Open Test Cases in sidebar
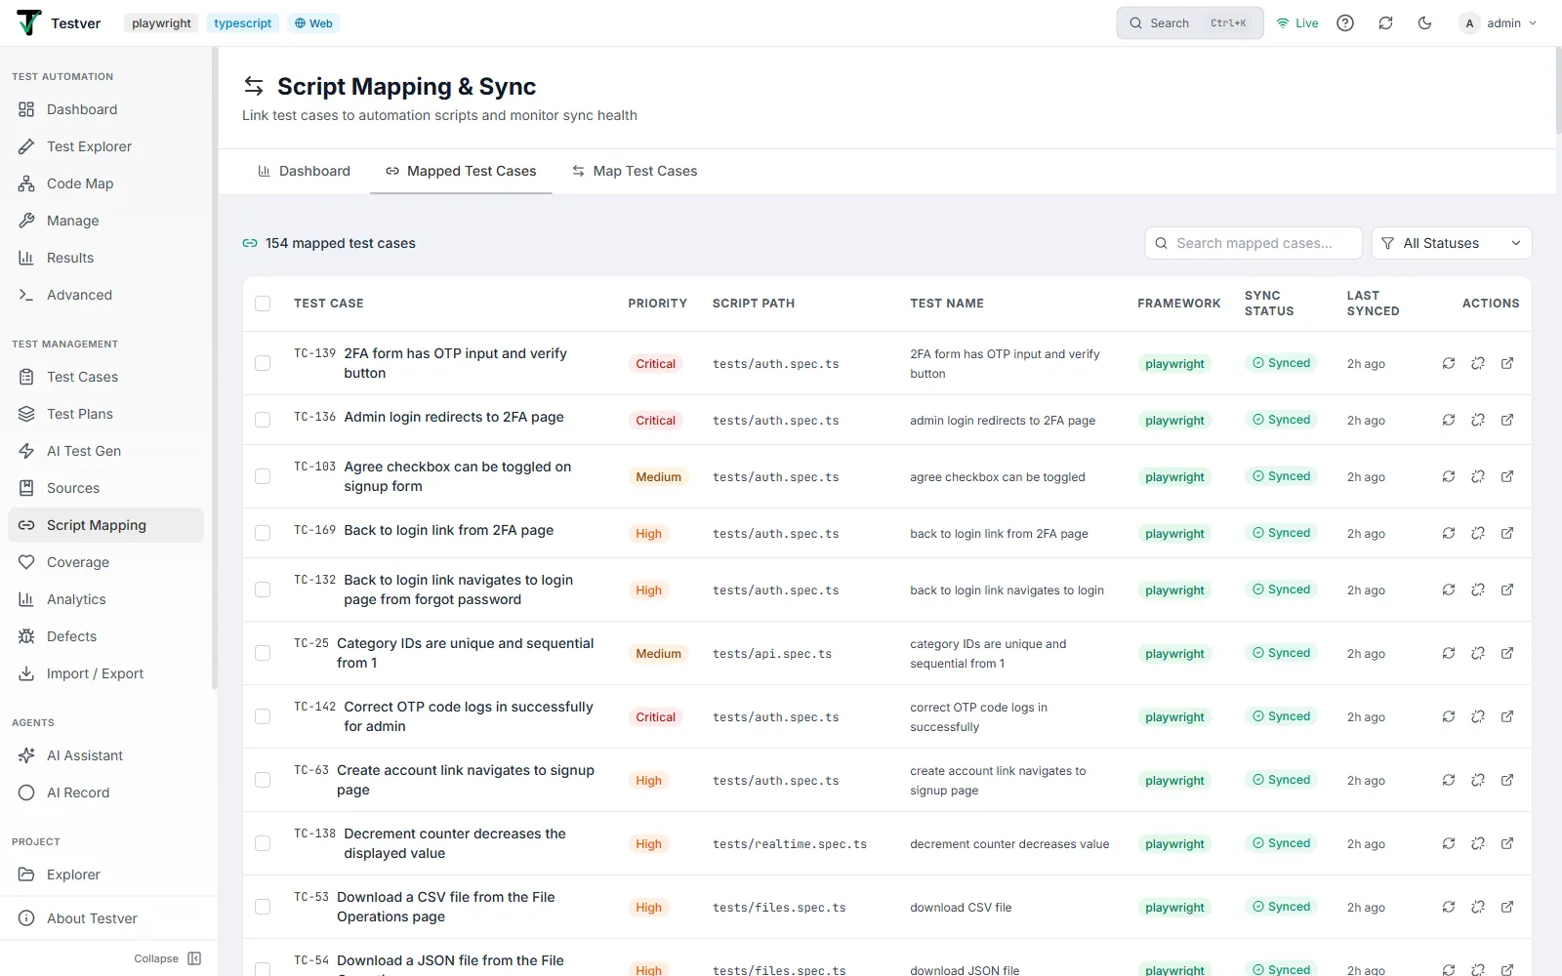 pos(105,377)
